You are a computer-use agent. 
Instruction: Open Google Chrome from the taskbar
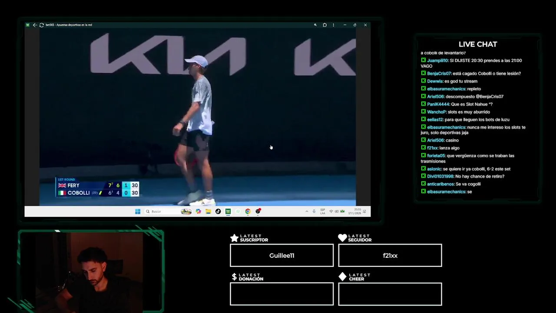pos(248,211)
